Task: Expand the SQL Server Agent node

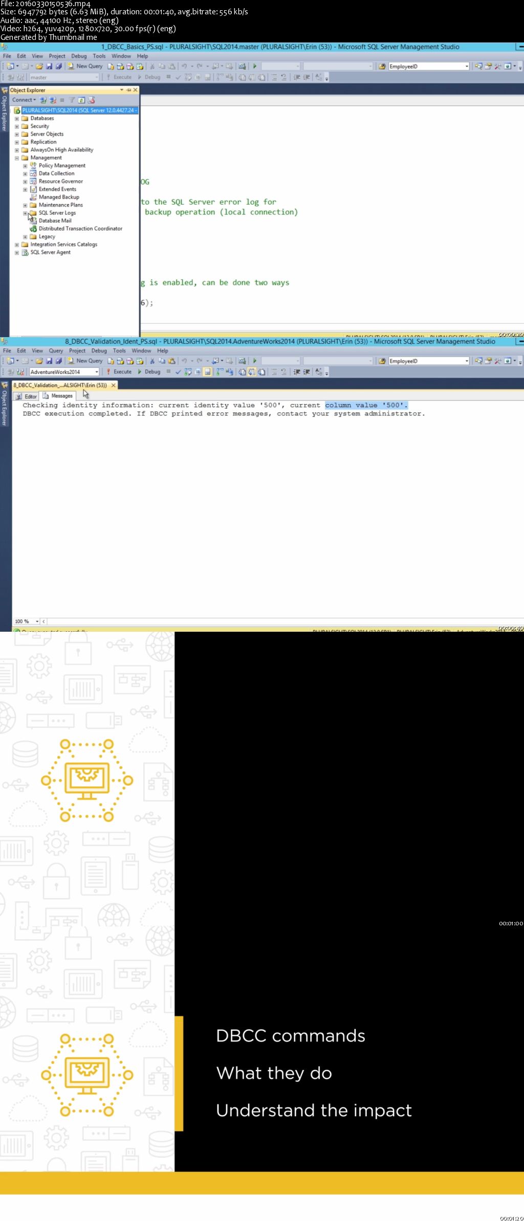Action: (17, 253)
